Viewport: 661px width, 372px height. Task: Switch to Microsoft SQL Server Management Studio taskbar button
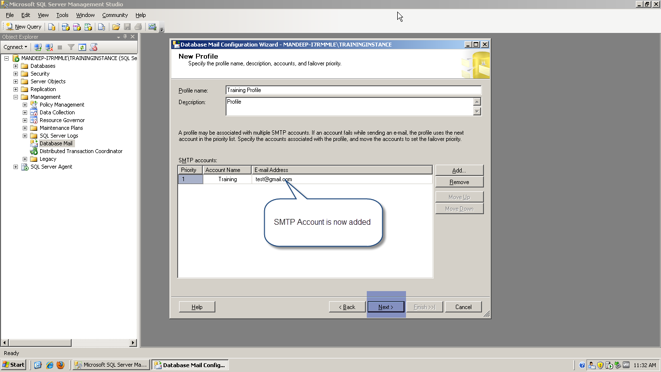(x=111, y=365)
